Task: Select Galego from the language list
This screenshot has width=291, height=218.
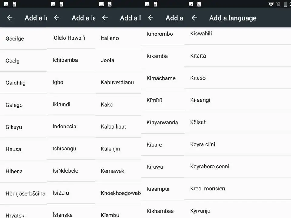Action: pos(14,105)
